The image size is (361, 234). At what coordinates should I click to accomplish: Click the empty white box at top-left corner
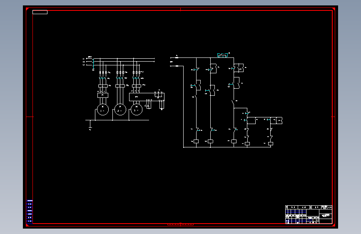[x=40, y=12]
